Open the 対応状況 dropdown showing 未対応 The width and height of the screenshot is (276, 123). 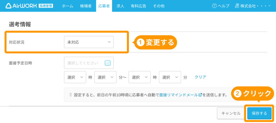[89, 42]
